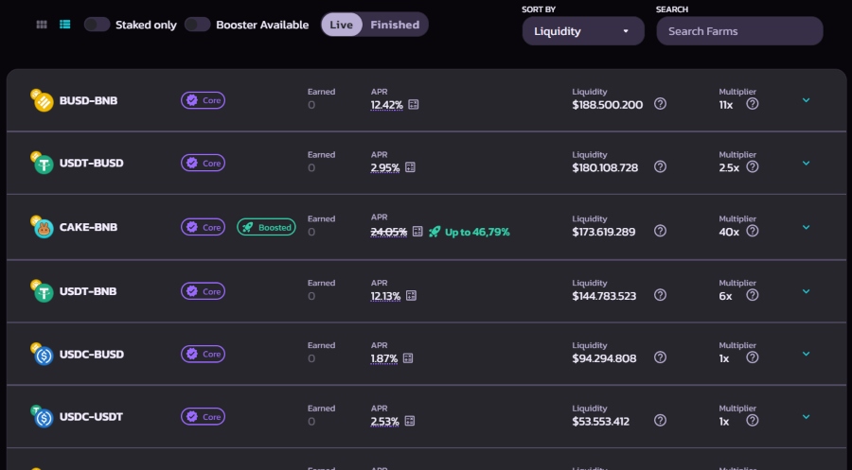The height and width of the screenshot is (470, 852).
Task: Enable the Staked only toggle
Action: (98, 25)
